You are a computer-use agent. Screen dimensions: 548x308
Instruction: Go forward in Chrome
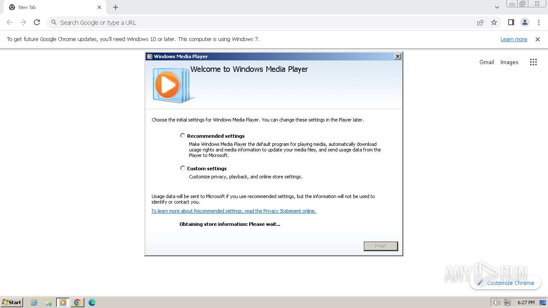pos(23,22)
